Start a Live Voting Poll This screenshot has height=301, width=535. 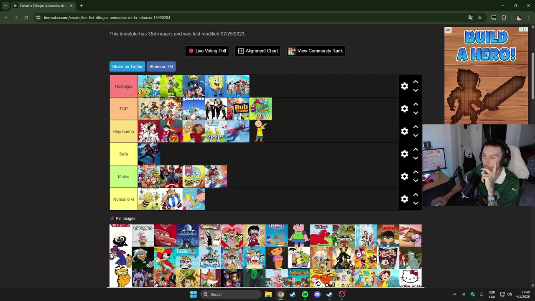point(207,51)
